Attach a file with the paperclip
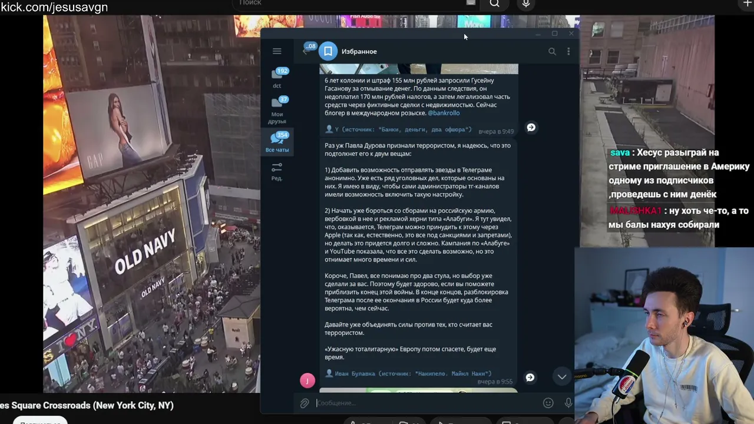The image size is (754, 424). tap(305, 403)
